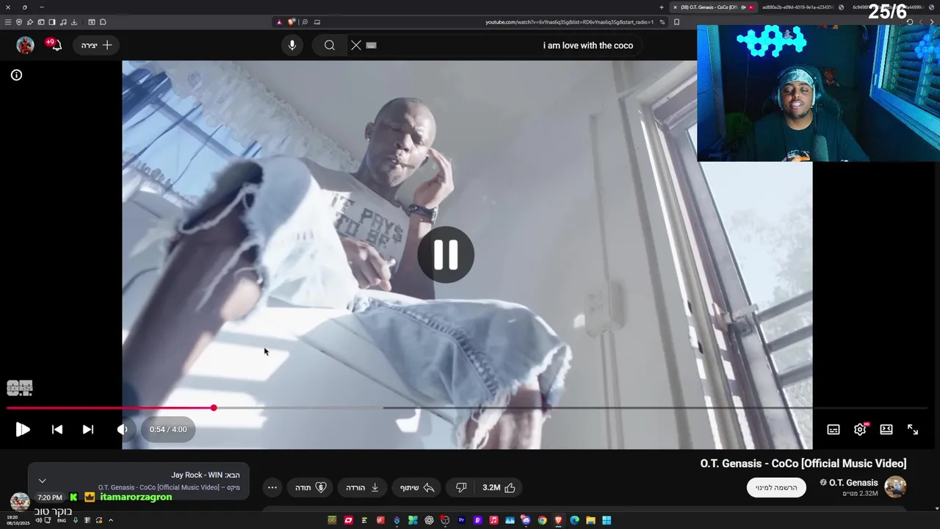The image size is (940, 529).
Task: Click the big pause overlay in video center
Action: tap(446, 255)
